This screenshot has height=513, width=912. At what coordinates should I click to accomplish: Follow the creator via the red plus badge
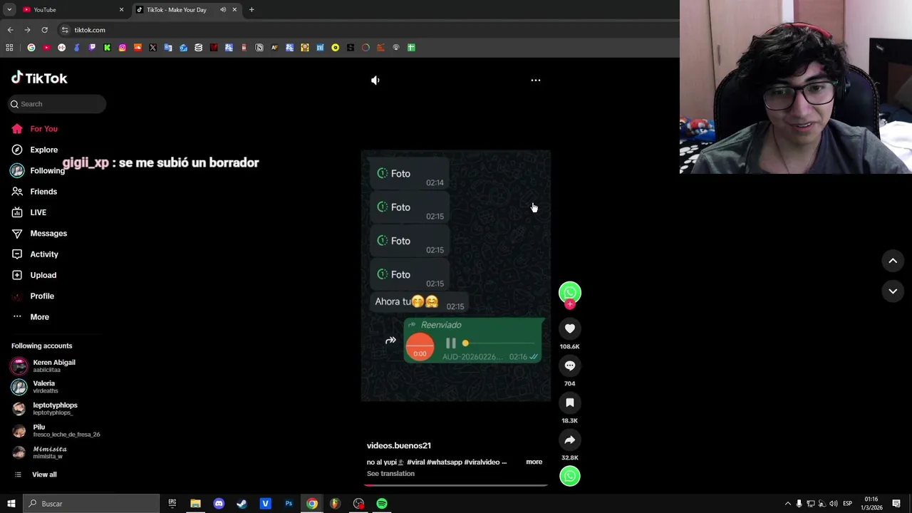(570, 305)
